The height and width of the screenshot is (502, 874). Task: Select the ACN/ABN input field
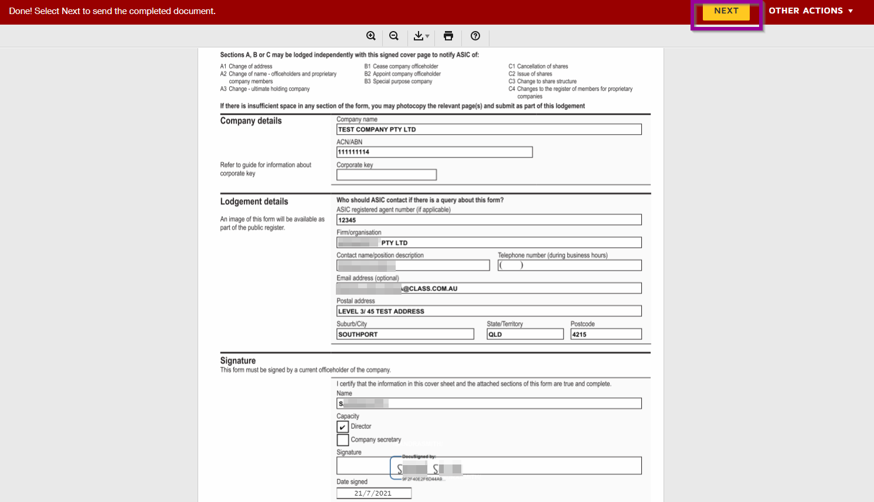(434, 152)
